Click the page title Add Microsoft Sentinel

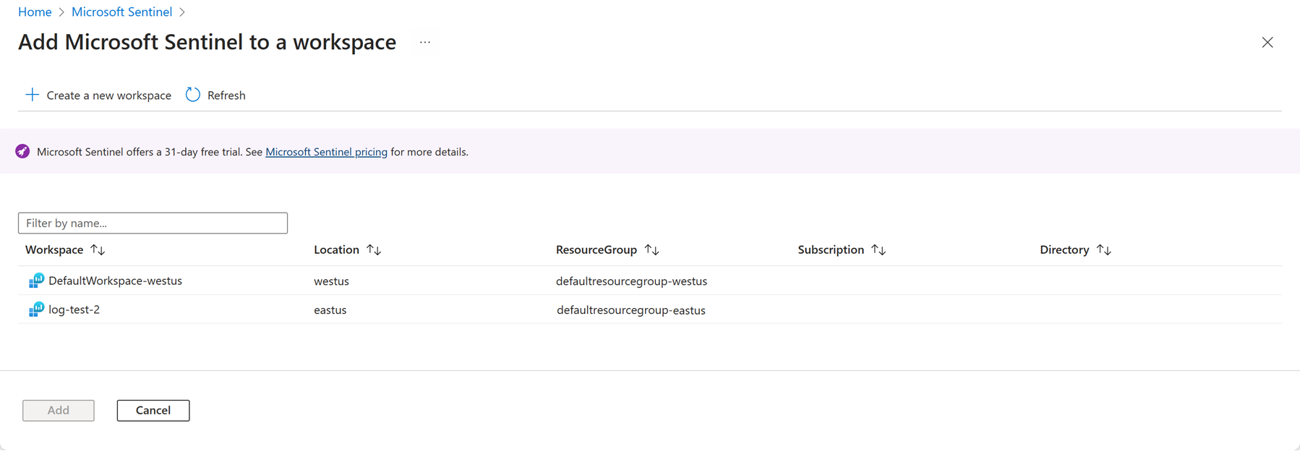pyautogui.click(x=207, y=42)
